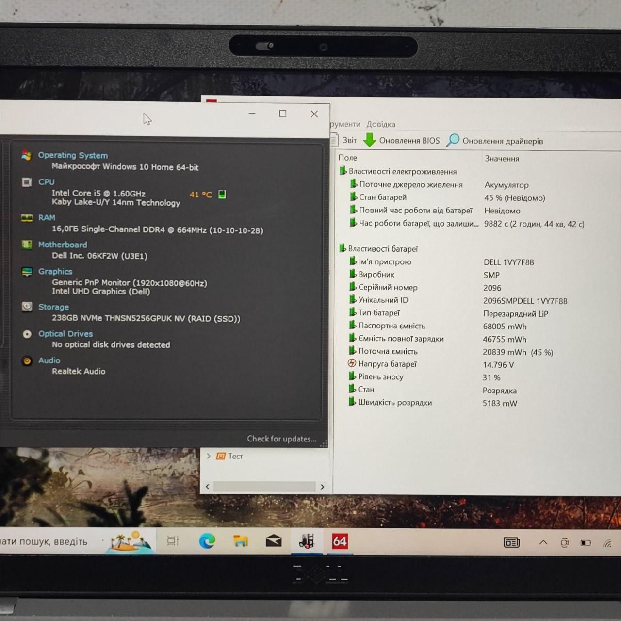
Task: Click Check for updates in Speccy
Action: click(x=282, y=439)
